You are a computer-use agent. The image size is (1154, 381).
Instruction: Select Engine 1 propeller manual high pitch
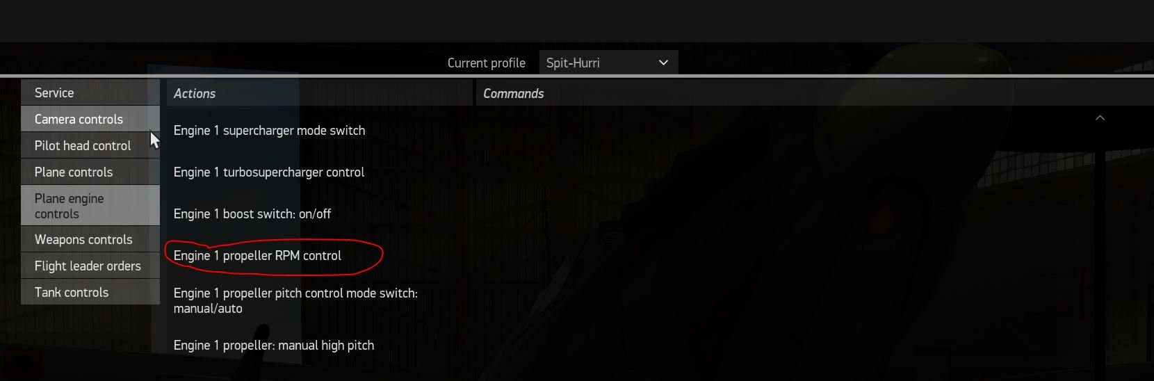tap(274, 346)
